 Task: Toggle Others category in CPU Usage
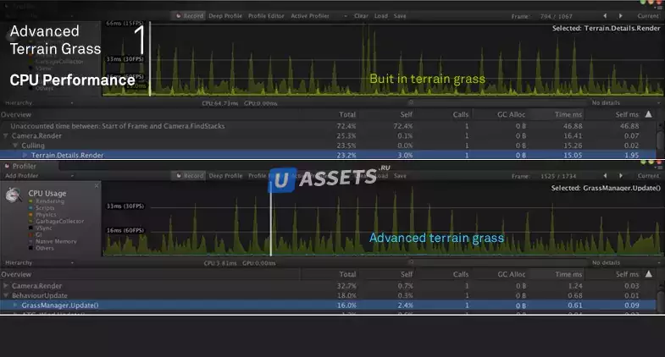[42, 248]
